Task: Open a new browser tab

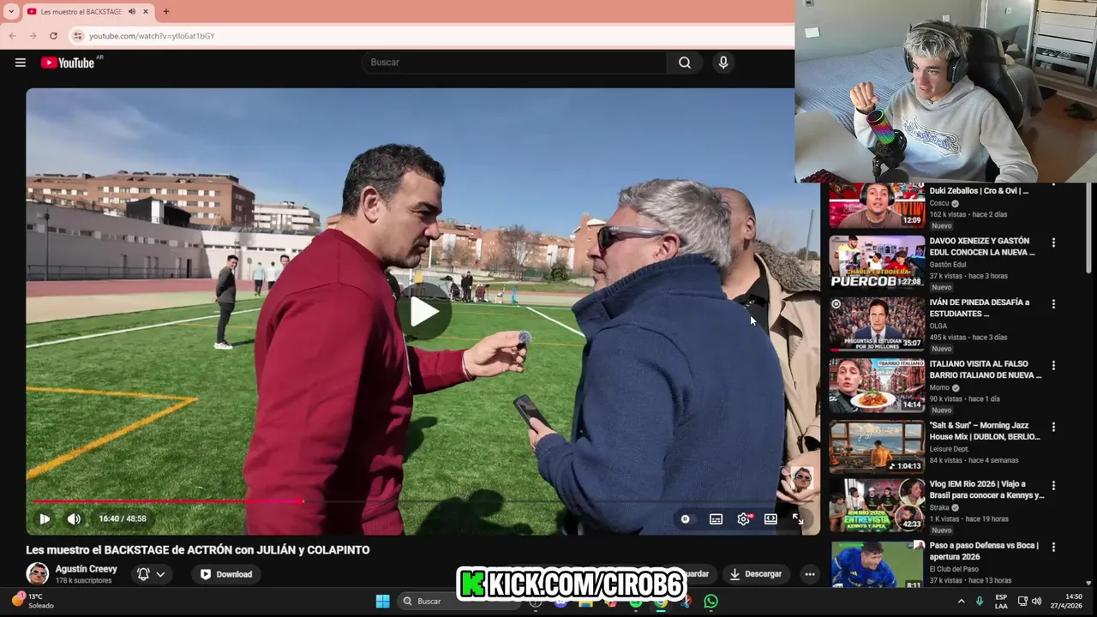Action: tap(165, 11)
